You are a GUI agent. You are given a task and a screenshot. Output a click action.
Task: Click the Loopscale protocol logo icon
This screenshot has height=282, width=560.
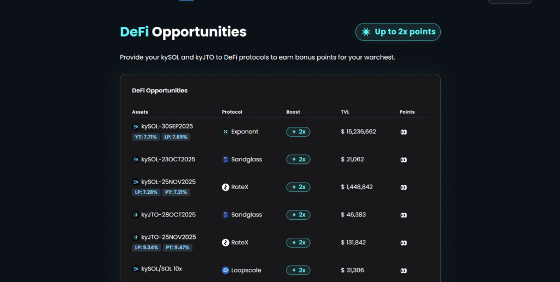click(225, 271)
